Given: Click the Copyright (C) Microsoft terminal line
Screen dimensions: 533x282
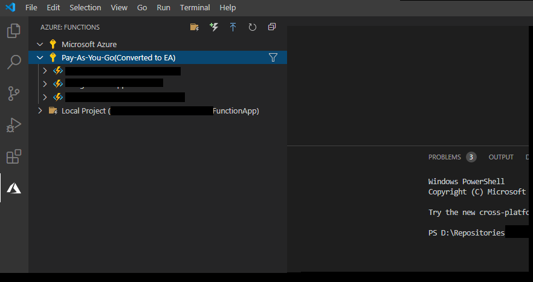Looking at the screenshot, I should coord(477,191).
